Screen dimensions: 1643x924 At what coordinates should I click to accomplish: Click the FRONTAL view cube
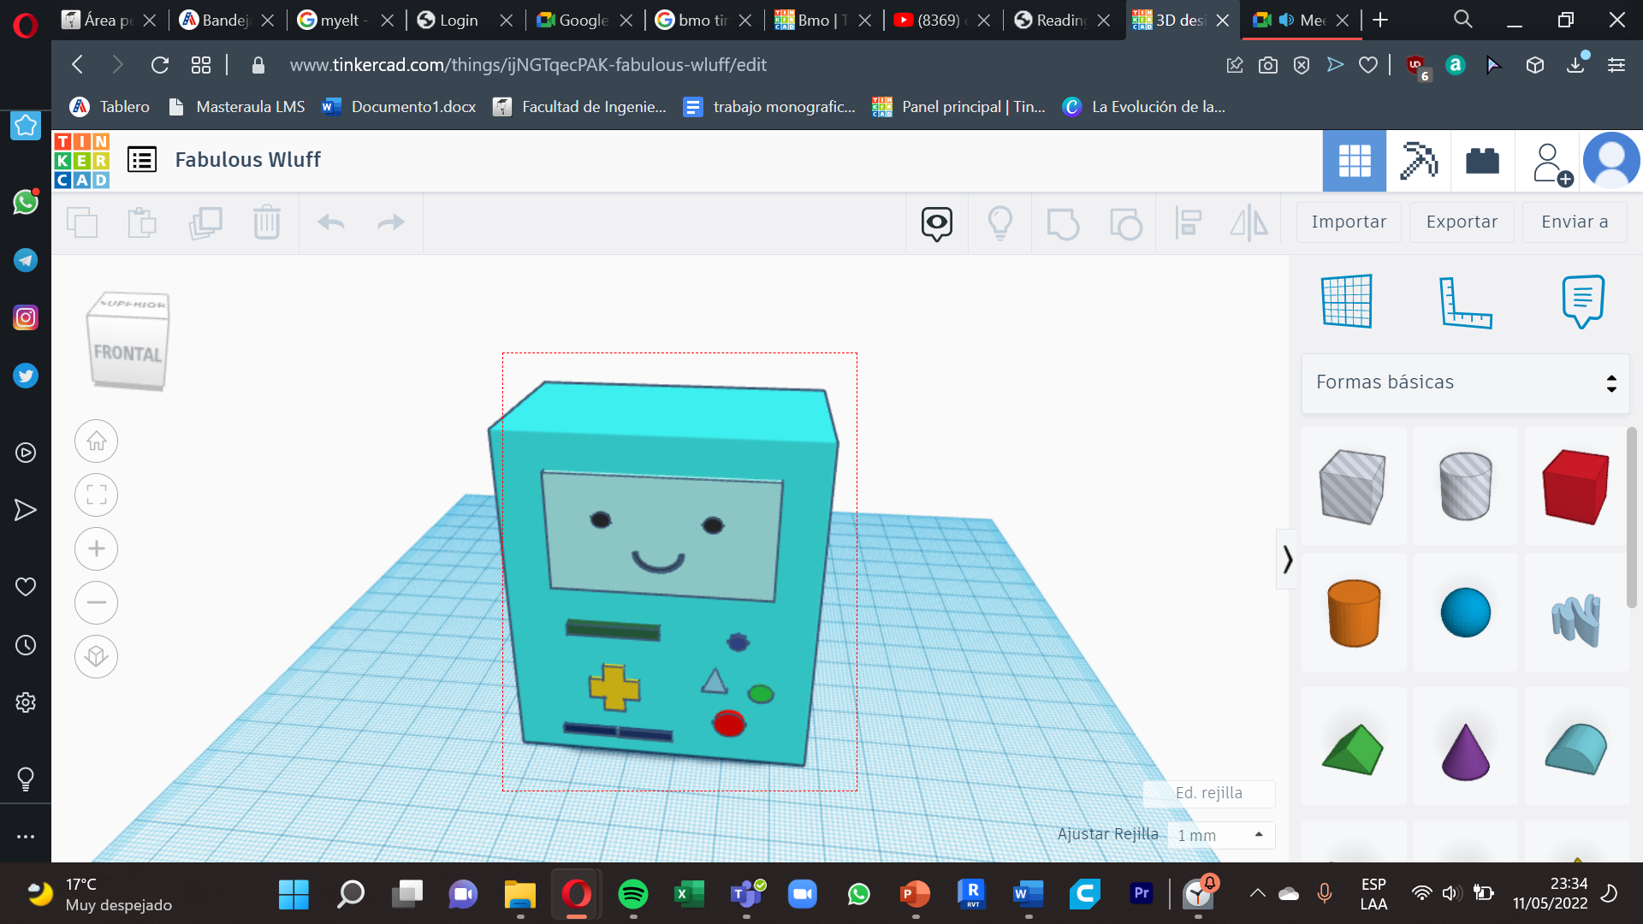point(128,353)
